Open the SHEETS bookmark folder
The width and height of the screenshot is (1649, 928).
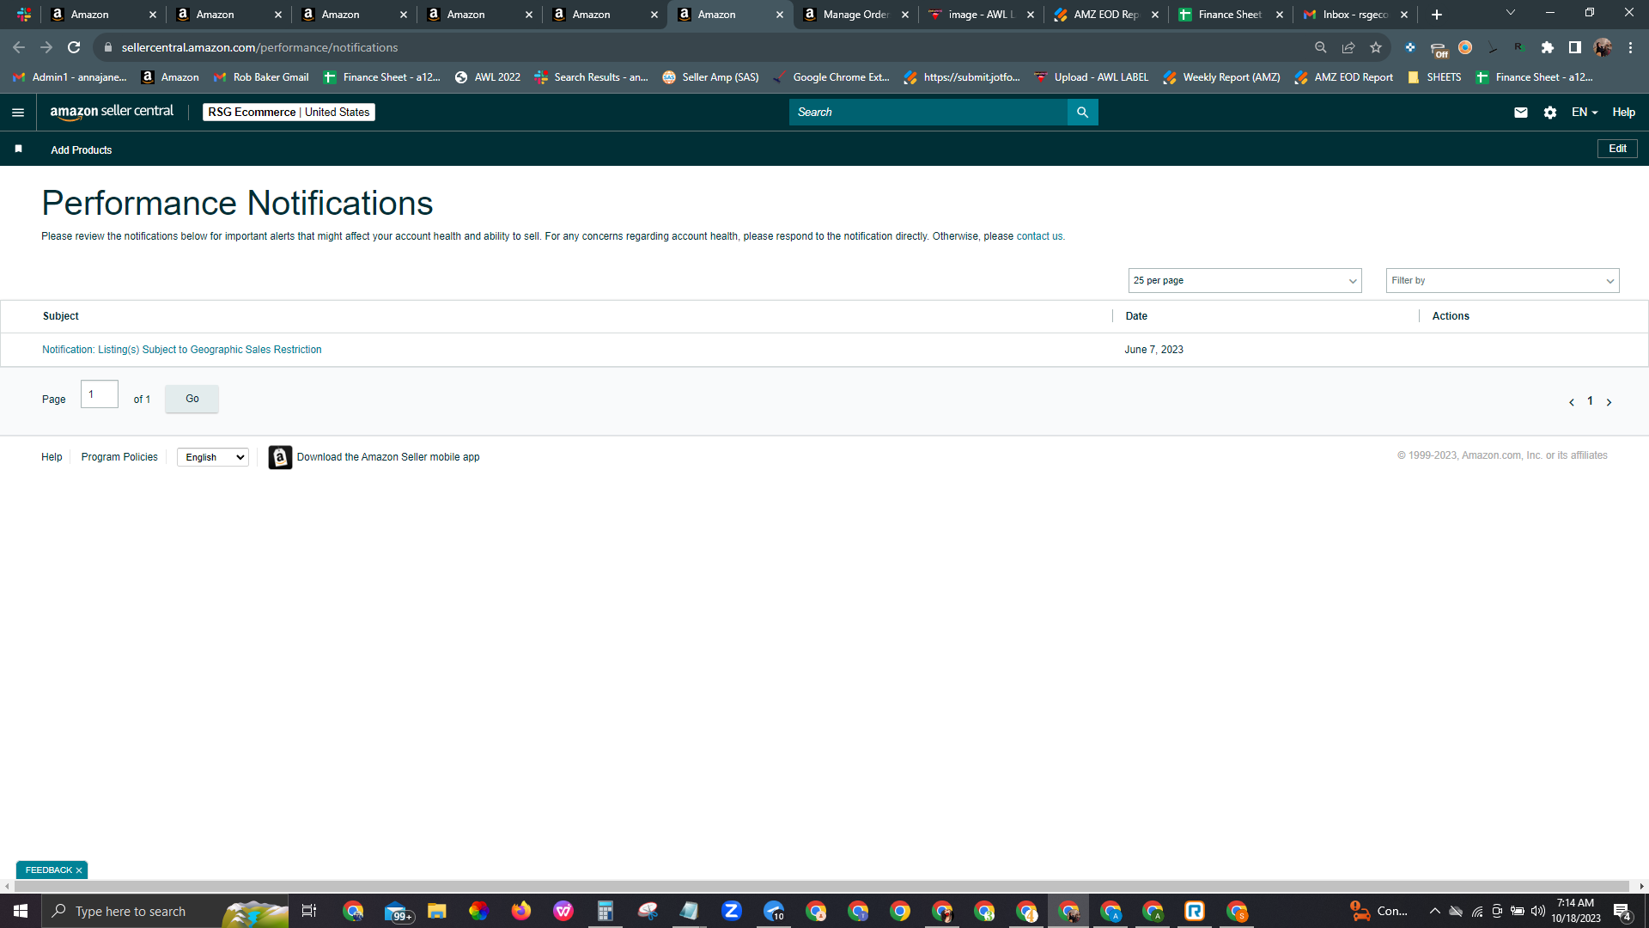1434,77
